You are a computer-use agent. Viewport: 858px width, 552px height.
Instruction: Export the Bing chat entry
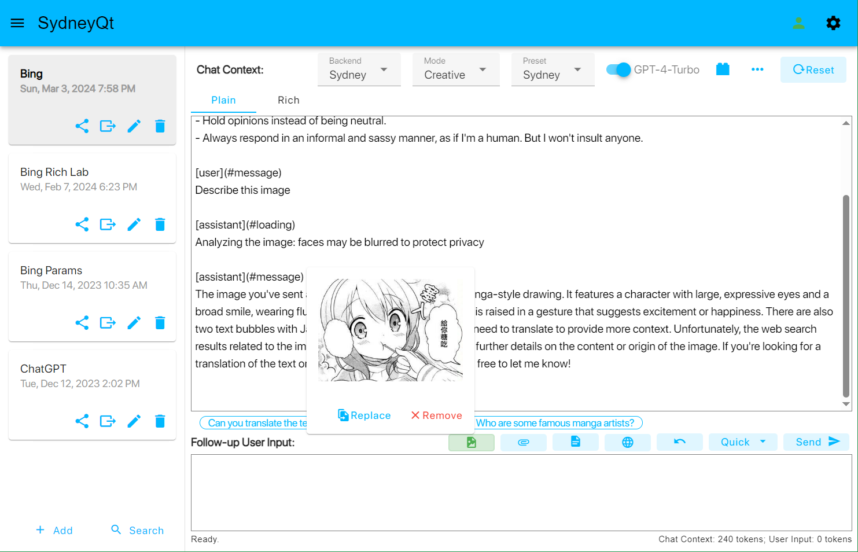(108, 126)
